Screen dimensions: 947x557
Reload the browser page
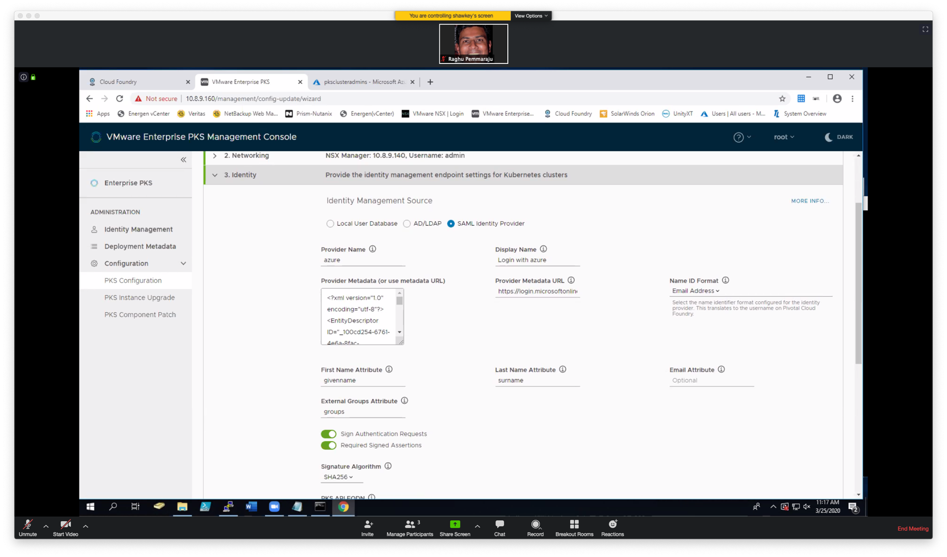click(119, 99)
